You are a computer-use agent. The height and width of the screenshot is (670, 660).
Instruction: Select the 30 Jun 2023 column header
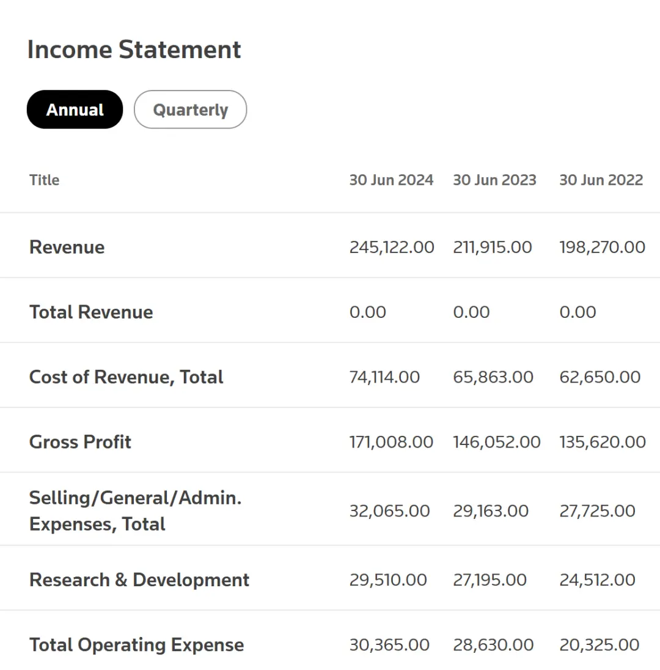[x=494, y=180]
